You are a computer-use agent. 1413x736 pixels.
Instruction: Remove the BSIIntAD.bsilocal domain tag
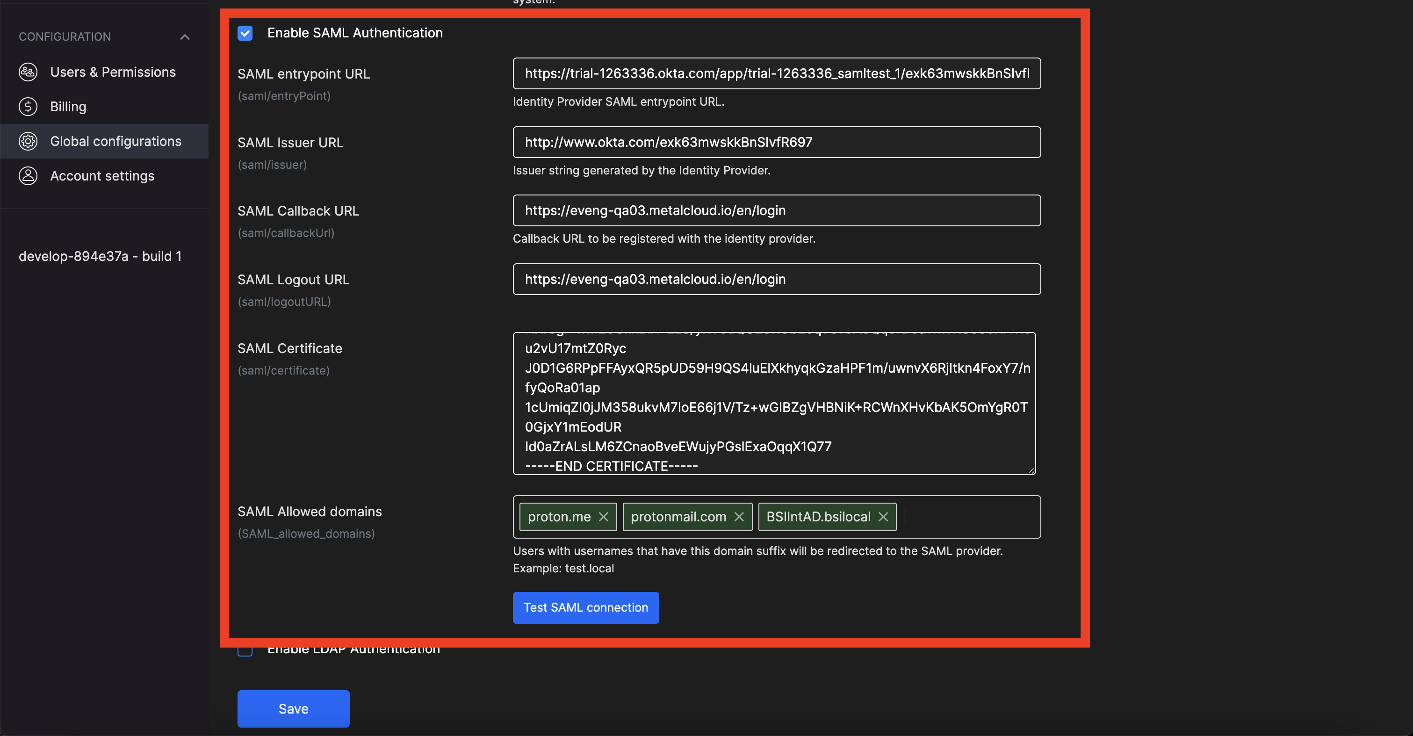coord(883,517)
